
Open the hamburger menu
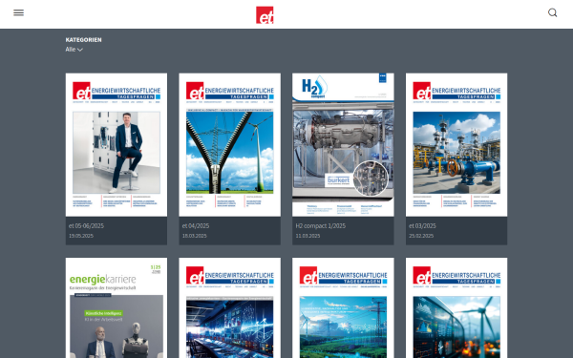(x=19, y=12)
